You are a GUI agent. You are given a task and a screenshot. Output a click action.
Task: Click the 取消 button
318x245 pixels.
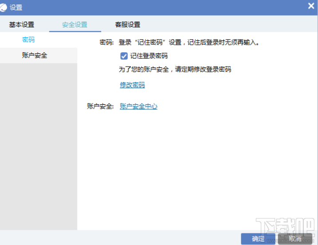pyautogui.click(x=295, y=239)
